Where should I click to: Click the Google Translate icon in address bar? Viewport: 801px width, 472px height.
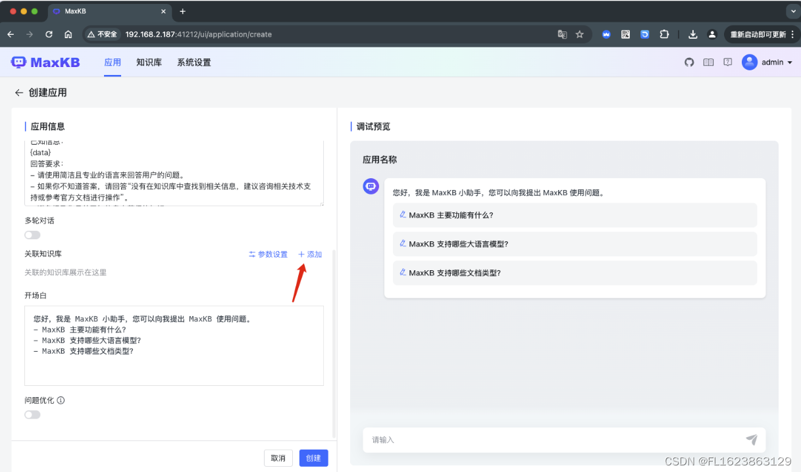(x=561, y=34)
